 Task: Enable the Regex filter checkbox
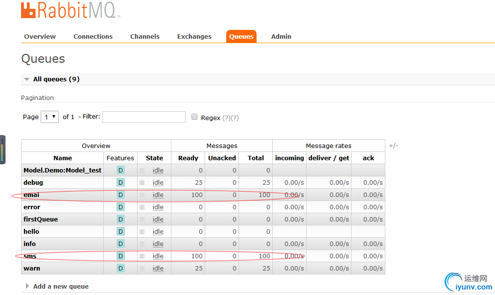194,117
